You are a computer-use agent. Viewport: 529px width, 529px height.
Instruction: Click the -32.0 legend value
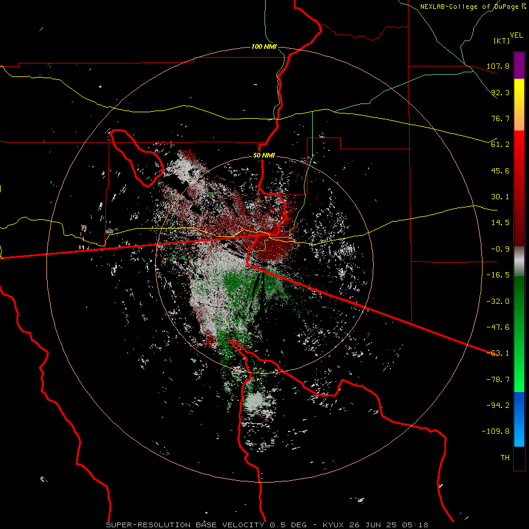498,302
